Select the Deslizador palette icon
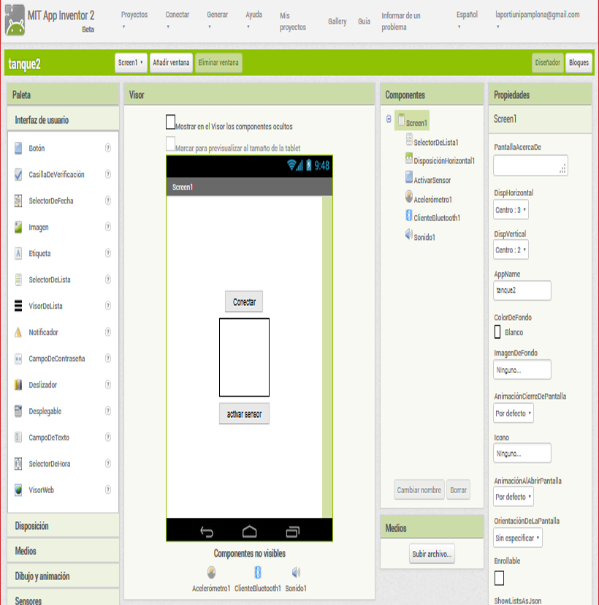 pyautogui.click(x=18, y=385)
